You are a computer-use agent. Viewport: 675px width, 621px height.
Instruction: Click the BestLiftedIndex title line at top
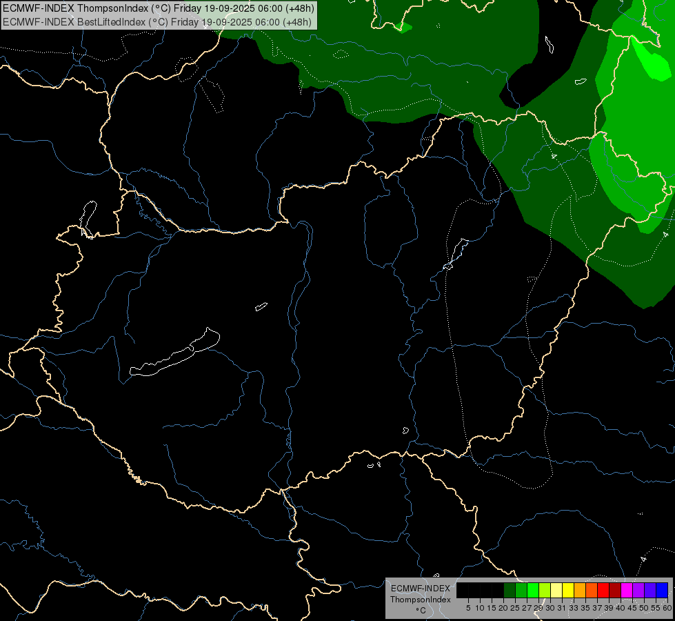(157, 22)
